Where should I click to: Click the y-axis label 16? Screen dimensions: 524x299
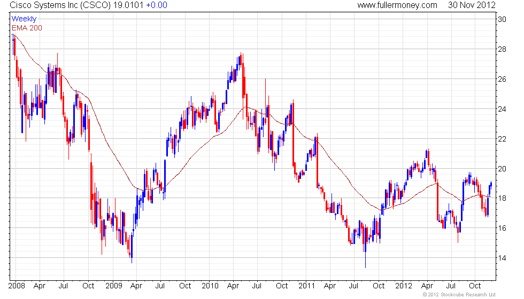tap(502, 229)
